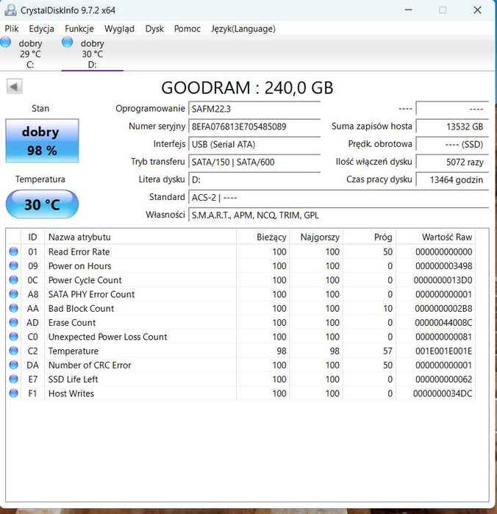
Task: Select the Power Cycle Count row name
Action: (85, 280)
